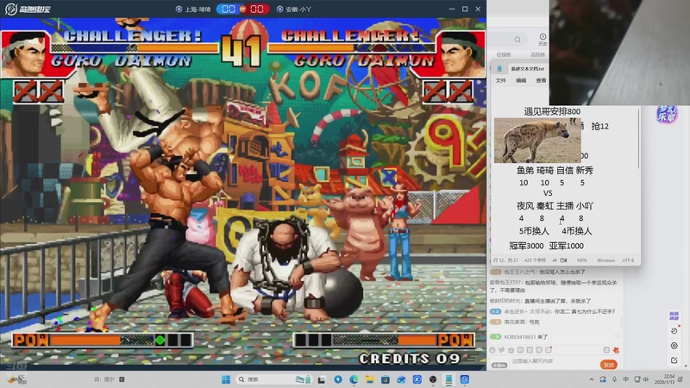Click the orange send button in chat
The image size is (690, 388).
click(x=609, y=365)
